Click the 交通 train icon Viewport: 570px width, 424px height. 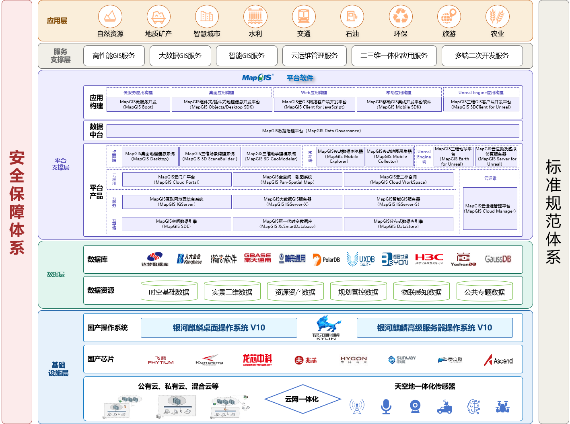pos(304,16)
